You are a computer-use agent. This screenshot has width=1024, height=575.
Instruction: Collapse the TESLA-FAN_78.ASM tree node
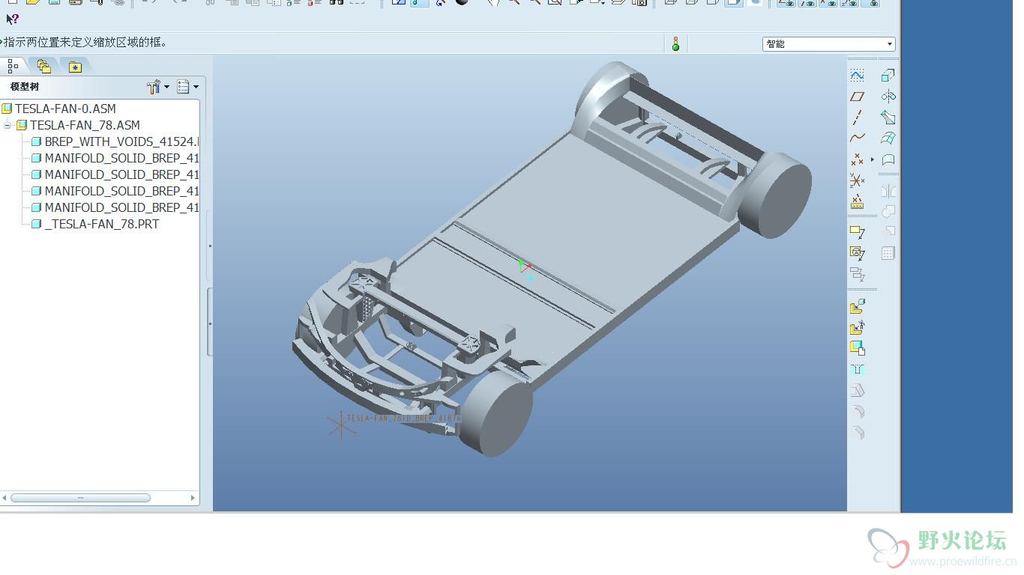(7, 125)
